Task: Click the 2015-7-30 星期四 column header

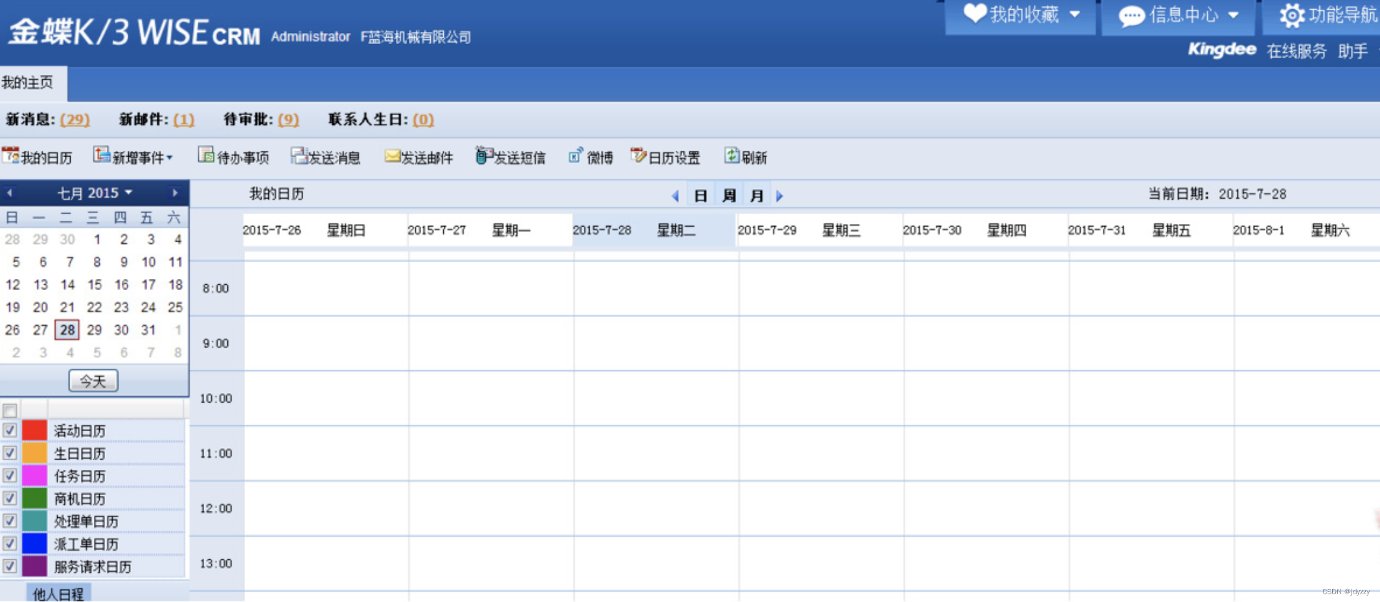Action: [x=985, y=230]
